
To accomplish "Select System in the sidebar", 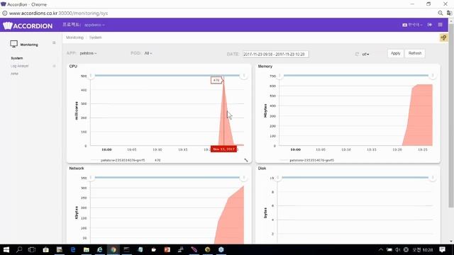I will tap(17, 58).
